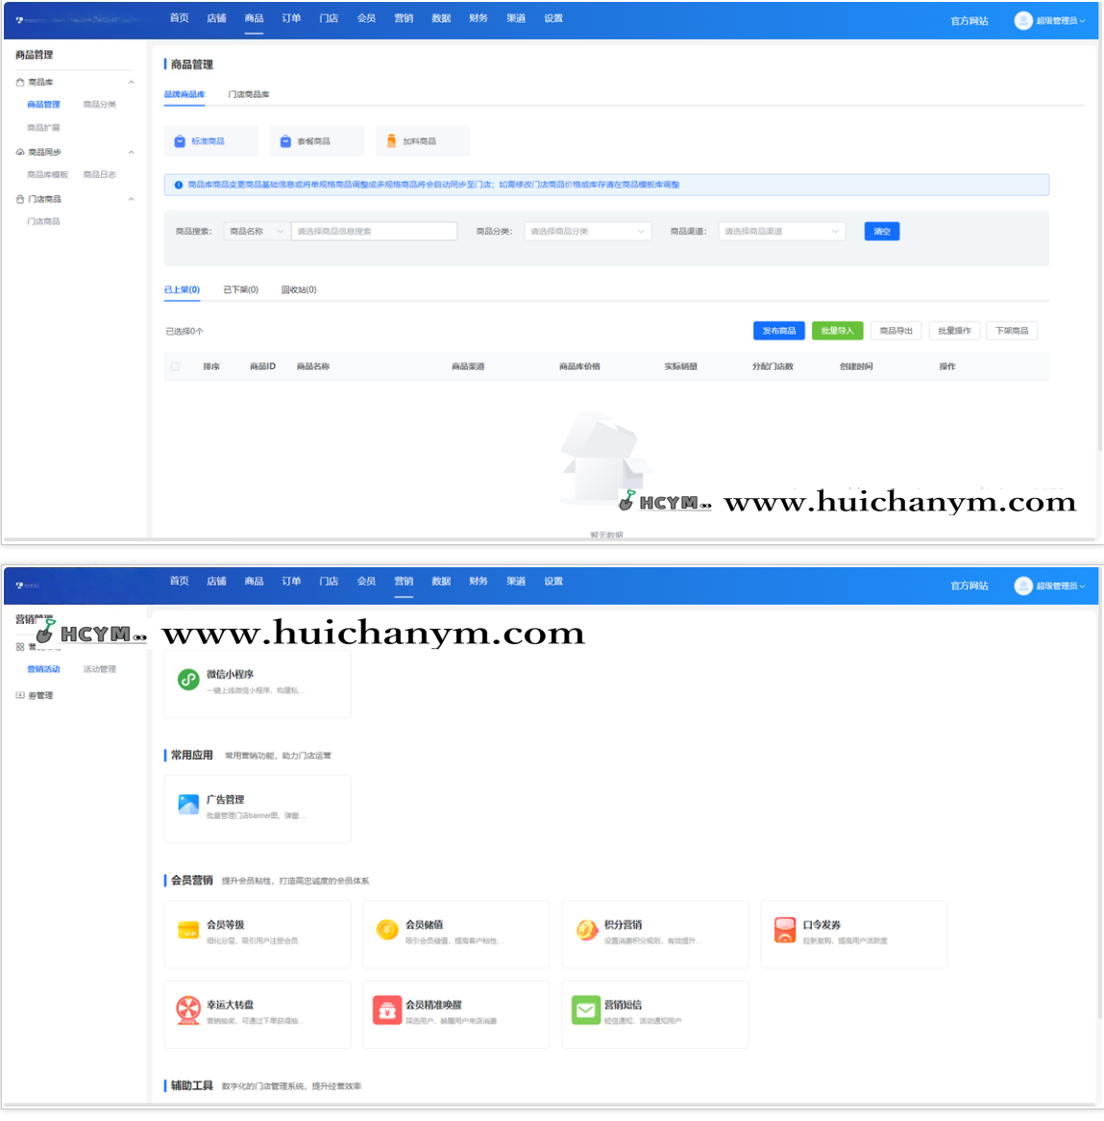
Task: Open 商品分类 in upper sidebar
Action: point(99,105)
